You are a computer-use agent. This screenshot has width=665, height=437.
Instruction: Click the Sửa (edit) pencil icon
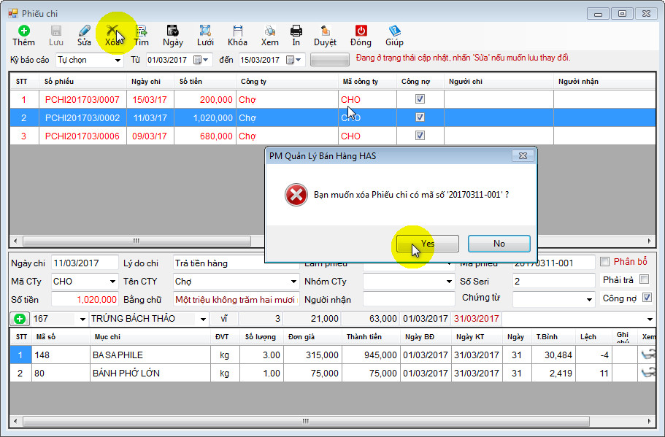point(85,31)
